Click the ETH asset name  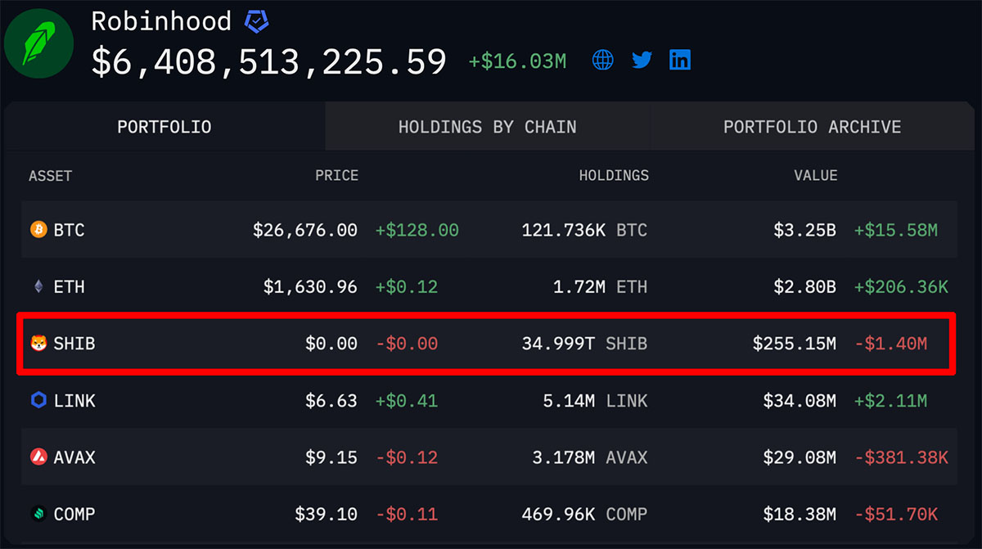click(69, 287)
